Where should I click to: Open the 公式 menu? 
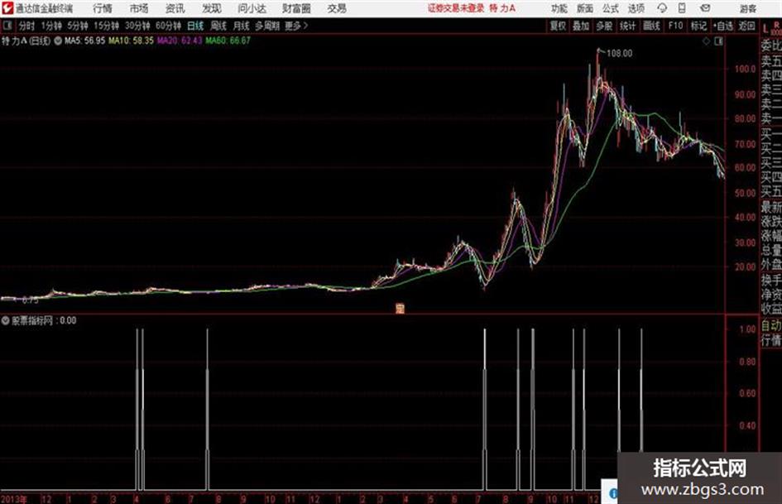(x=611, y=8)
